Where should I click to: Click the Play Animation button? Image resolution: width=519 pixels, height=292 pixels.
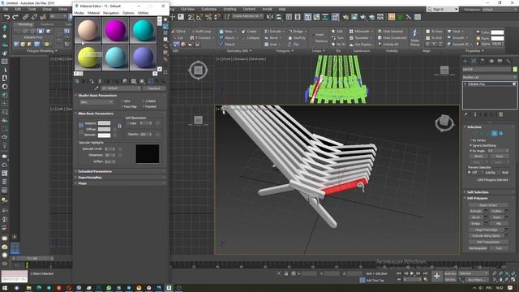[412, 273]
